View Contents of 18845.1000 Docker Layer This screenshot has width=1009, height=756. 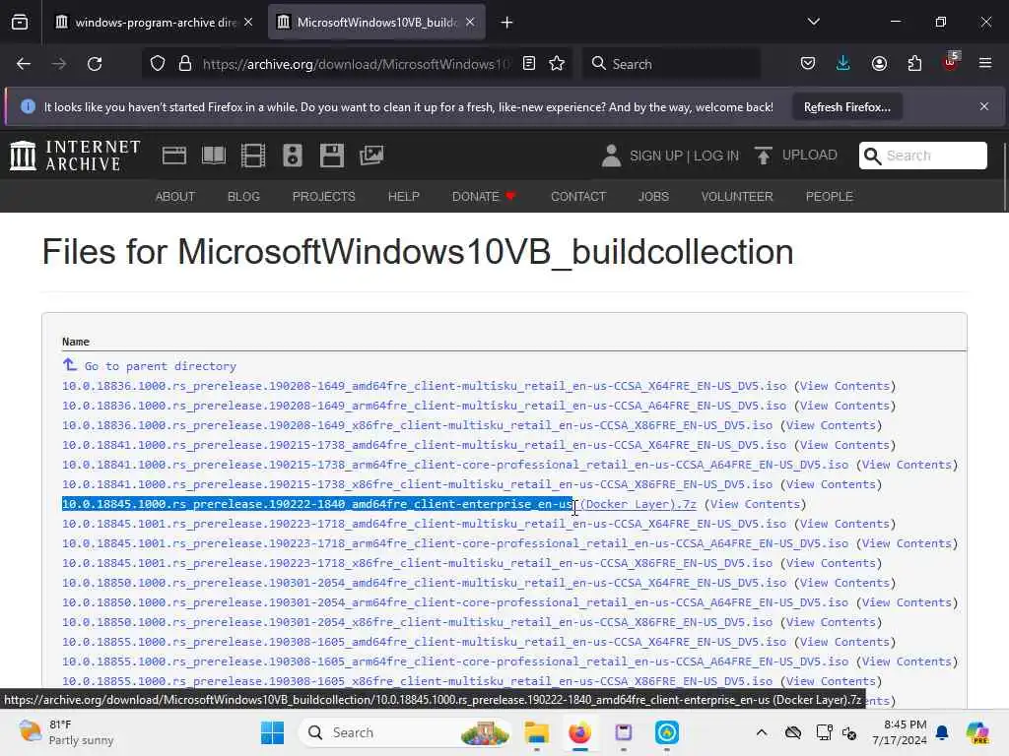pos(756,504)
